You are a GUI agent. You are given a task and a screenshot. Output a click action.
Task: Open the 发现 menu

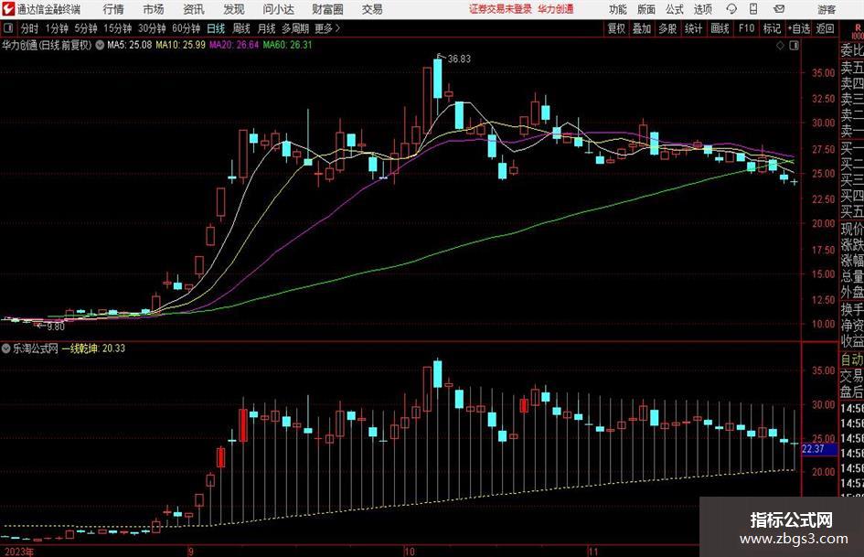click(x=234, y=9)
